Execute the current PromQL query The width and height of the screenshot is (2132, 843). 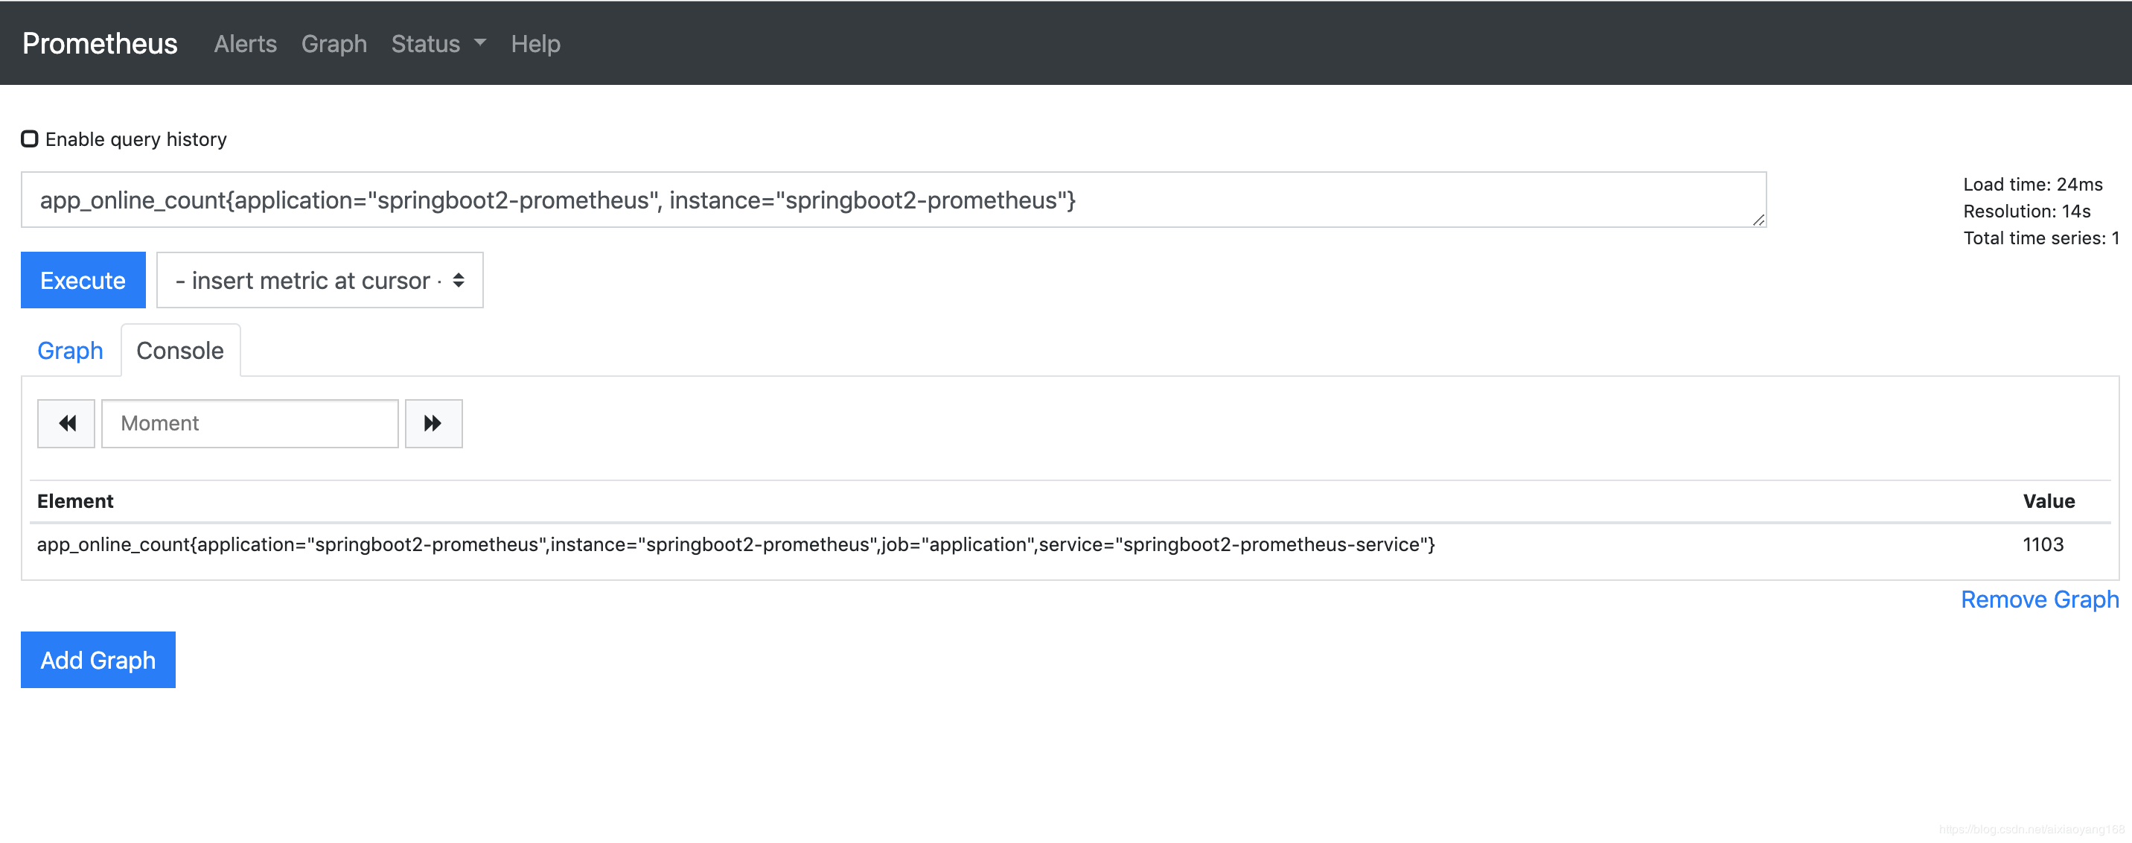click(x=83, y=280)
